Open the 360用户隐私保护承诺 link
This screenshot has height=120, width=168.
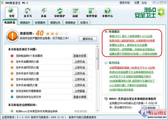[121, 90]
